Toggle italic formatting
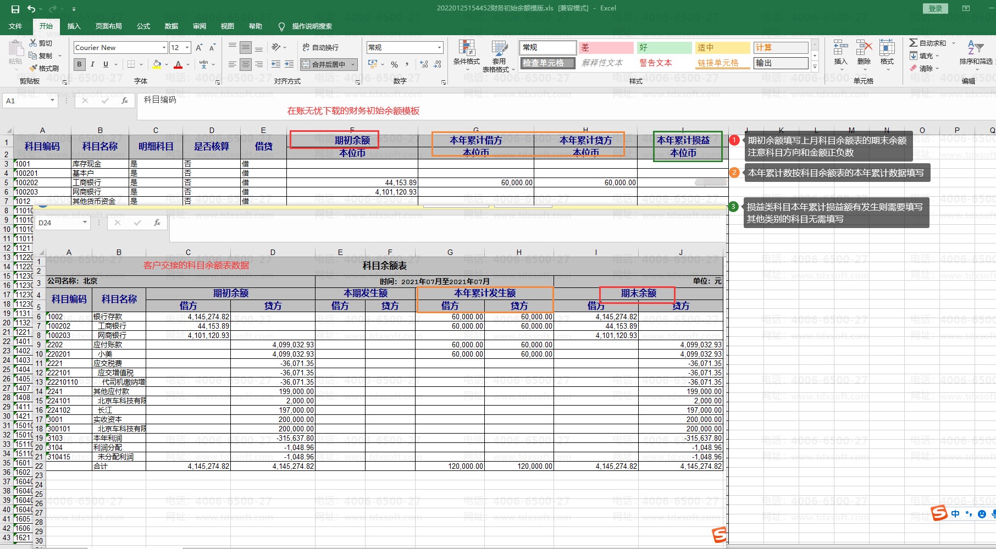This screenshot has width=996, height=549. point(92,64)
